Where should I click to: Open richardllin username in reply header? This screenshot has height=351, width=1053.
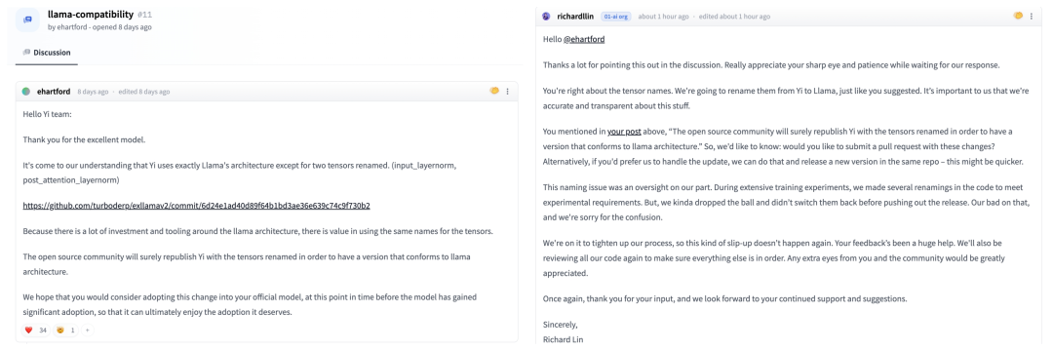577,17
